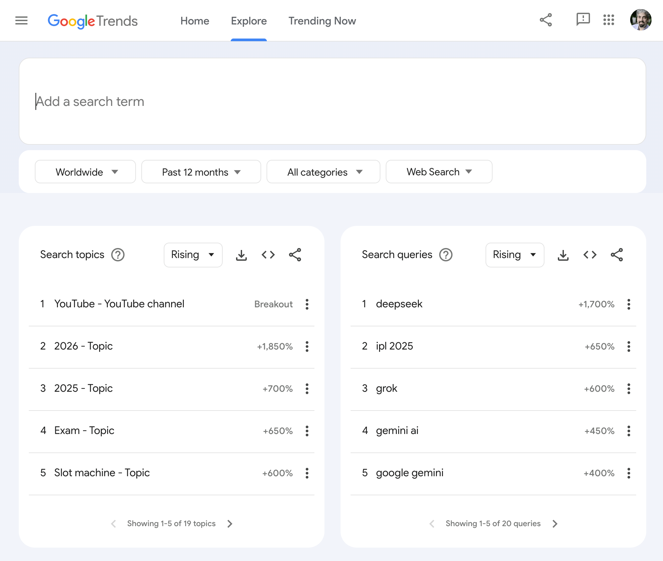The width and height of the screenshot is (663, 561).
Task: Open the navigation hamburger menu
Action: (21, 20)
